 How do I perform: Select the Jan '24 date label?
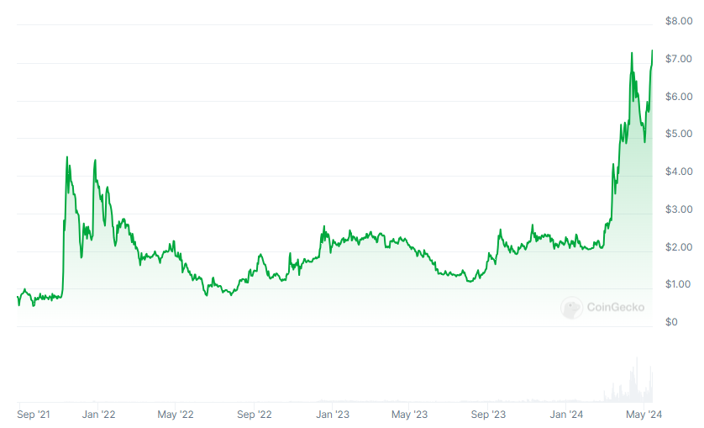[x=566, y=415]
